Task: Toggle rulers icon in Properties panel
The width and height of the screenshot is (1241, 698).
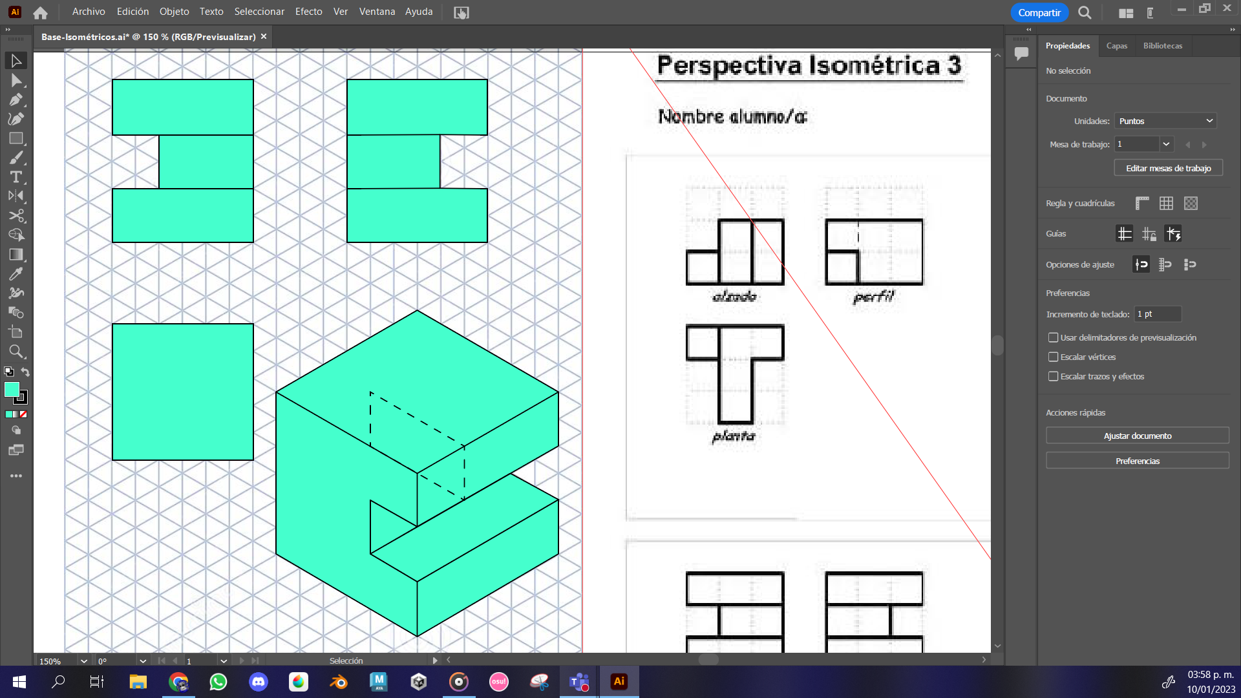Action: [x=1142, y=204]
